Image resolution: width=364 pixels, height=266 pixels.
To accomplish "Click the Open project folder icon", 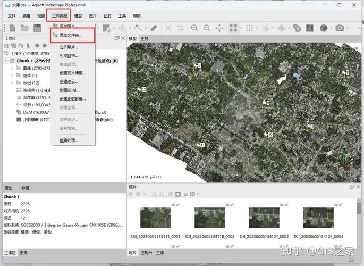I will 24,28.
